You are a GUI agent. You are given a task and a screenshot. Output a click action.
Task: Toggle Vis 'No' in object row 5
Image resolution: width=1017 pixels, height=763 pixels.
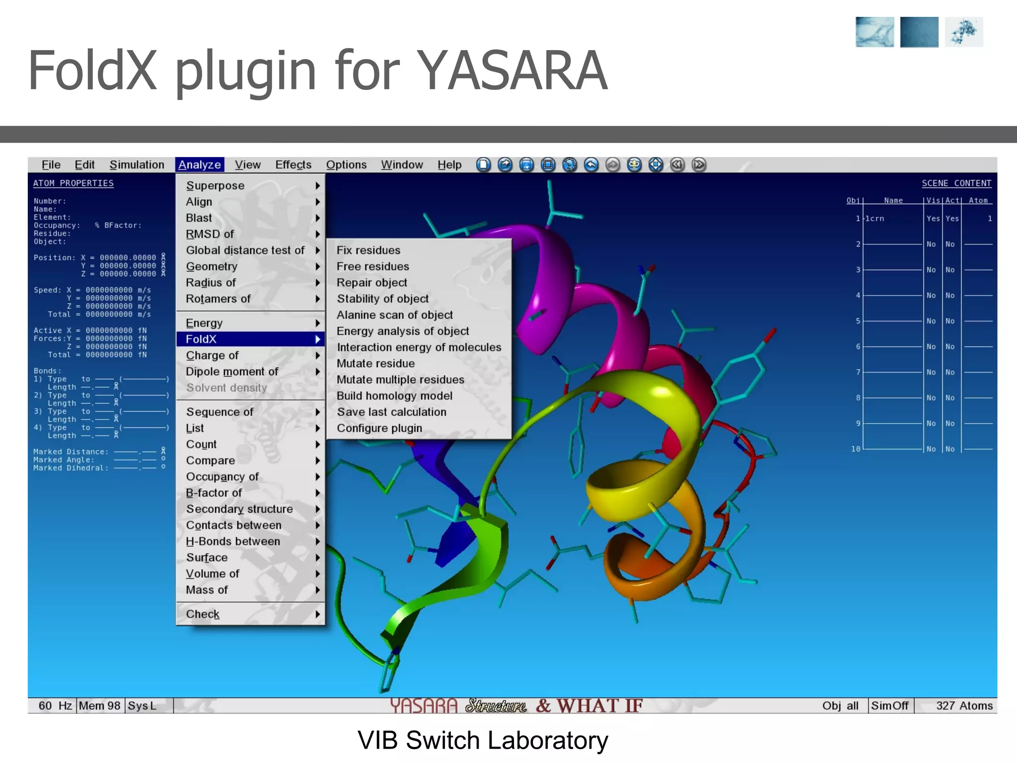(931, 321)
